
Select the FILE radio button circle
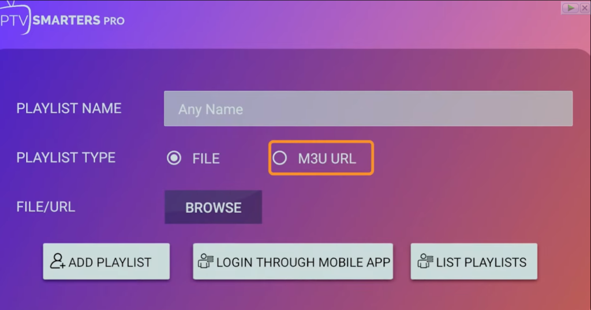[x=173, y=158]
